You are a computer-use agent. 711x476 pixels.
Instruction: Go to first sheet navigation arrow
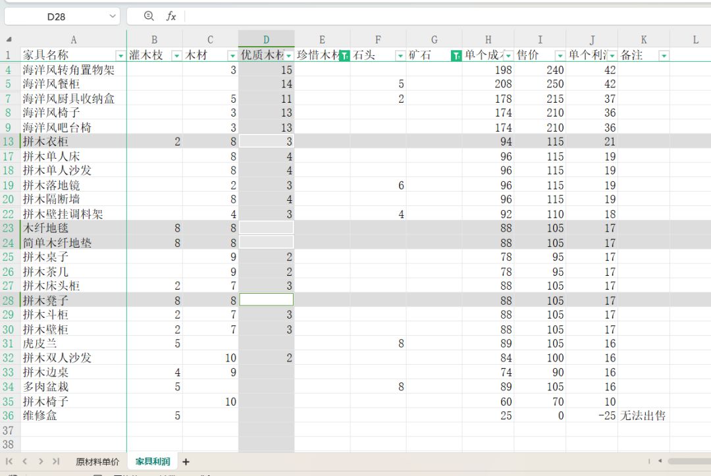[x=9, y=462]
